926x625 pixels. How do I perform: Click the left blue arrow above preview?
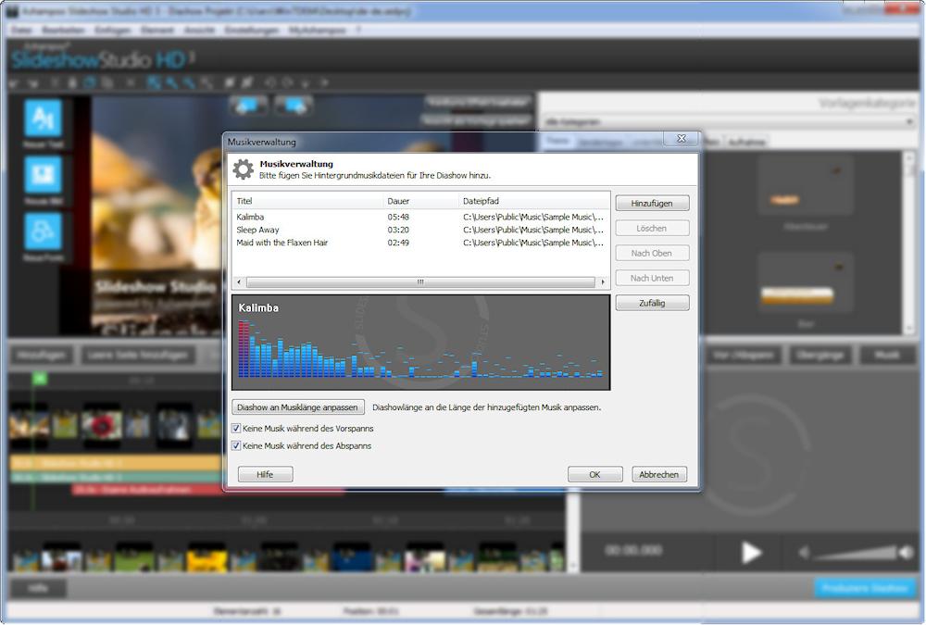pos(249,106)
